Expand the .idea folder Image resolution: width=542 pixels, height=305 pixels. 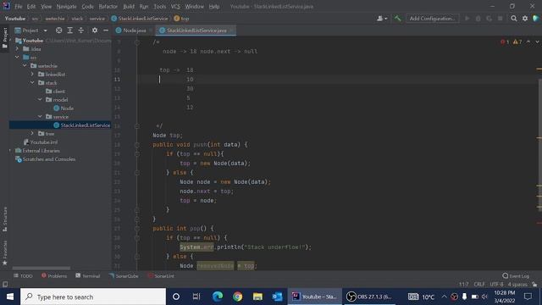pos(17,49)
